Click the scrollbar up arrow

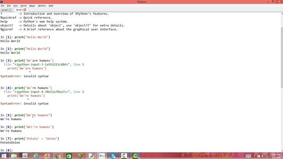click(x=282, y=14)
